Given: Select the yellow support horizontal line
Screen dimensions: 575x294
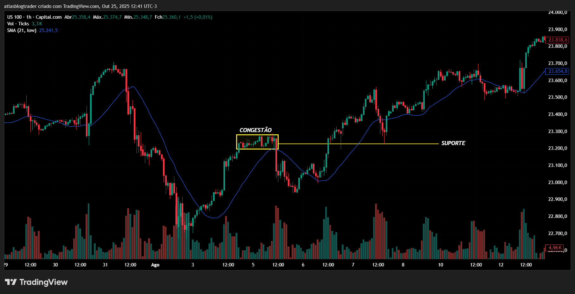Looking at the screenshot, I should click(358, 144).
